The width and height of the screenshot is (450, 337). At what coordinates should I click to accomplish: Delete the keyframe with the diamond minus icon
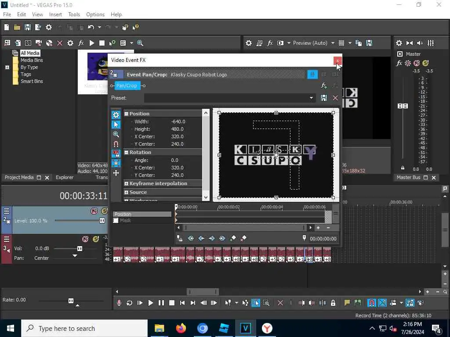pyautogui.click(x=243, y=238)
